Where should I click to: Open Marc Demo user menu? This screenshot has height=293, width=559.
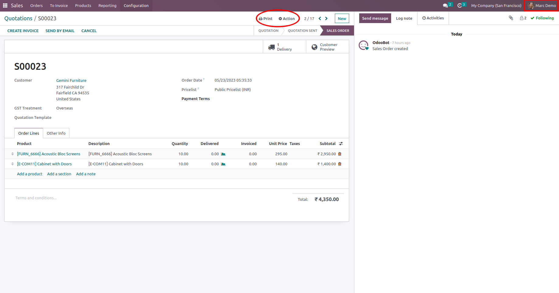point(542,5)
